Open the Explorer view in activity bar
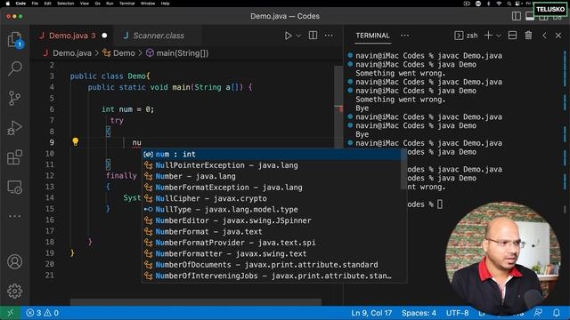 14,39
